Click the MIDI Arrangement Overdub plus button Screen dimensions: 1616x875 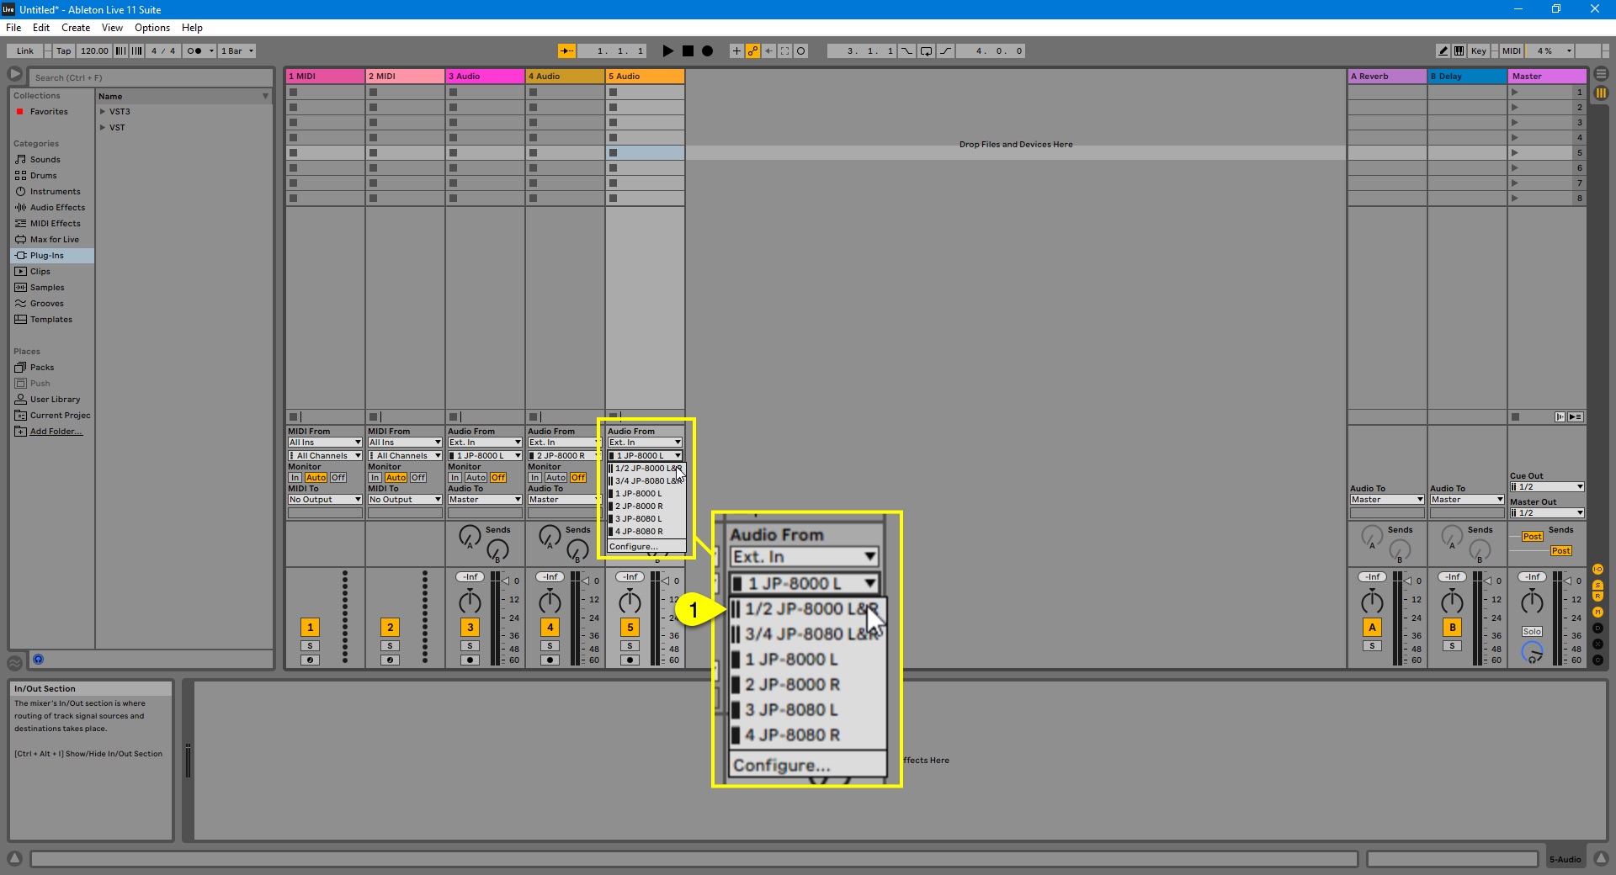point(736,51)
